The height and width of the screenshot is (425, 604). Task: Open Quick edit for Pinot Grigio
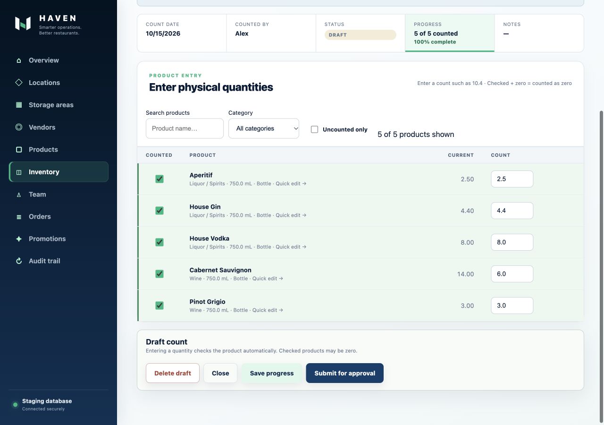pos(268,310)
